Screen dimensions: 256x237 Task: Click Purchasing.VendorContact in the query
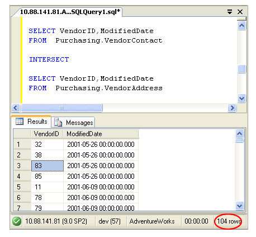109,40
